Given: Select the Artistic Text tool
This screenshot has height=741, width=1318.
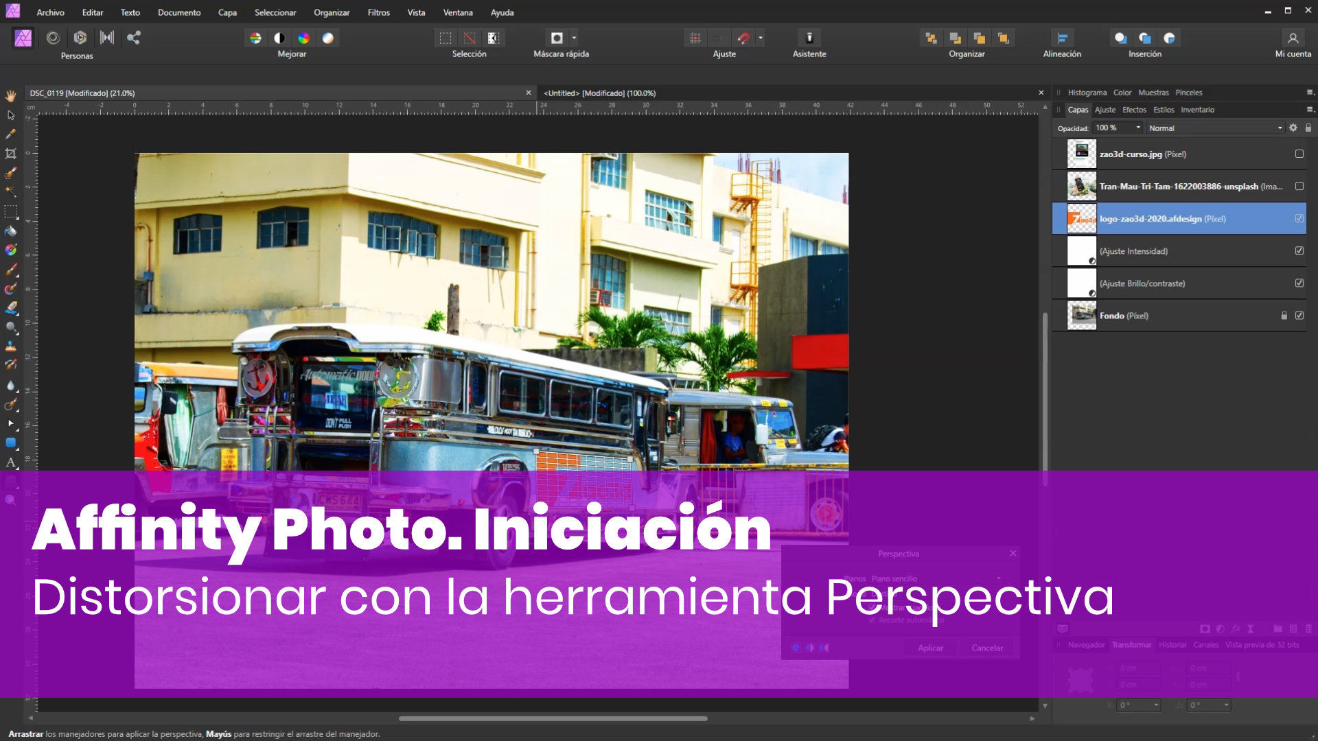Looking at the screenshot, I should pyautogui.click(x=10, y=462).
